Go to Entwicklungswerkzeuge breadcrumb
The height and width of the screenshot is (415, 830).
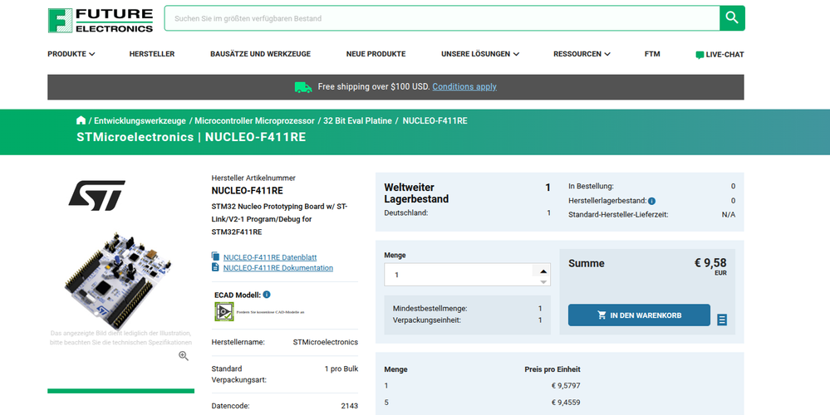[140, 120]
